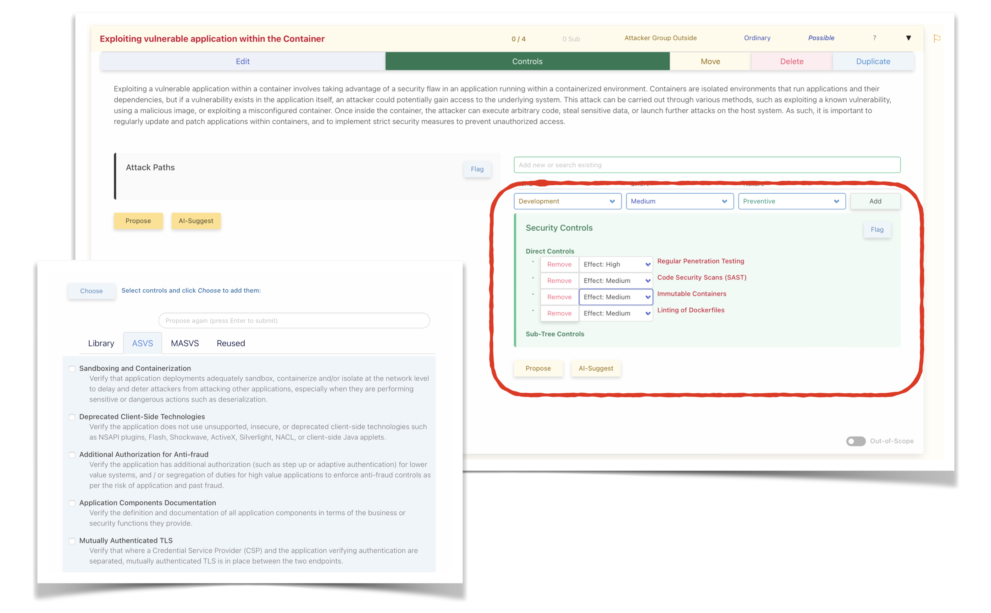991x613 pixels.
Task: Switch to the MASVS tab
Action: (x=185, y=343)
